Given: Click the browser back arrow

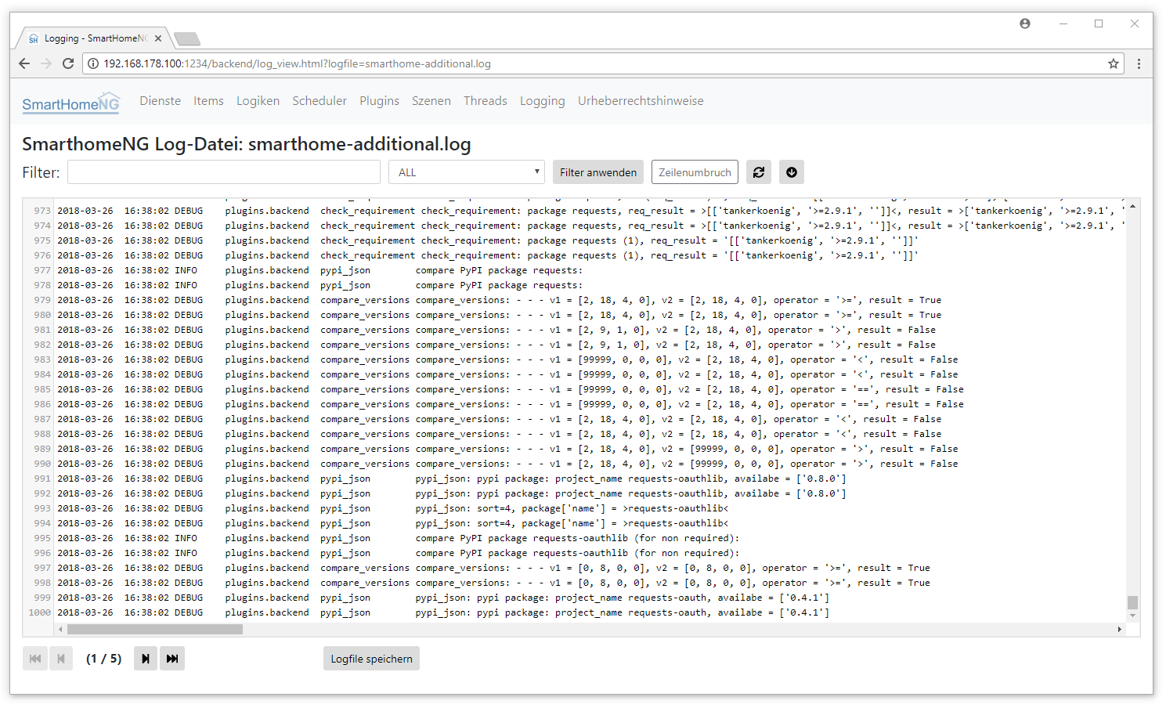Looking at the screenshot, I should (24, 63).
